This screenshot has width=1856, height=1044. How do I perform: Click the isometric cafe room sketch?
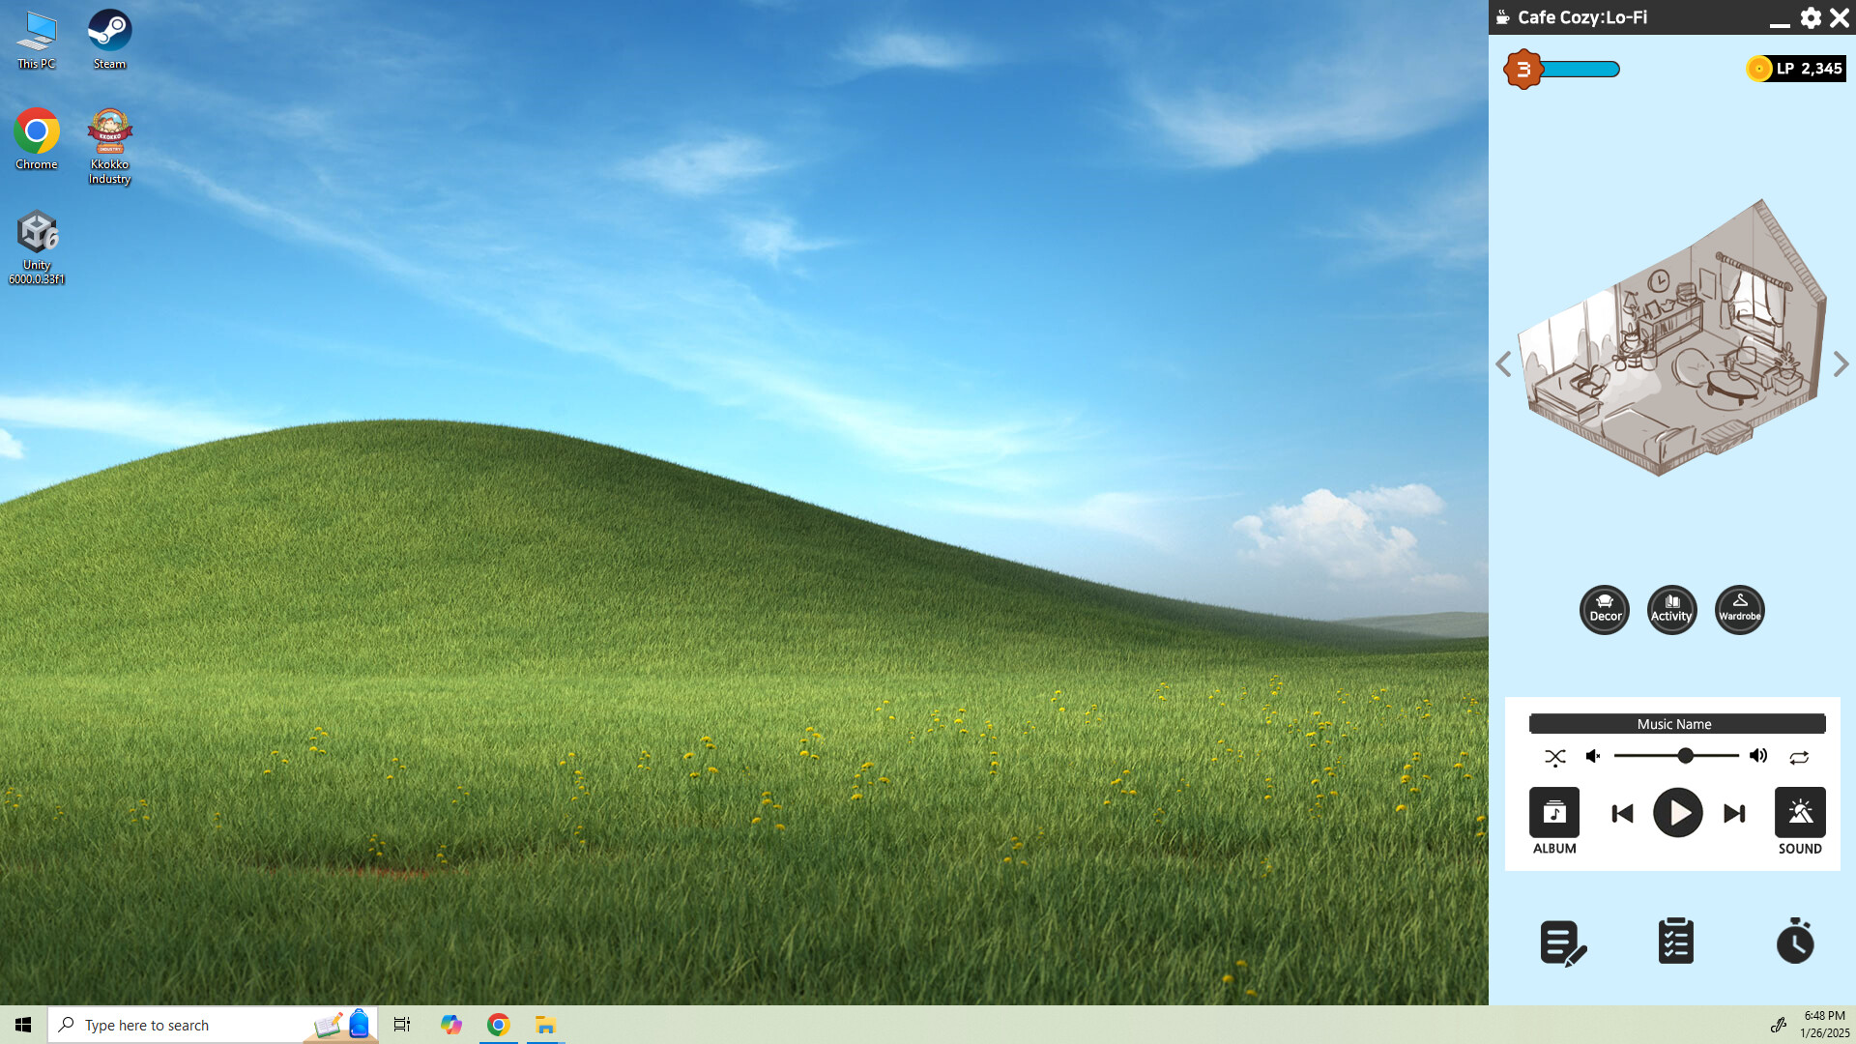tap(1672, 338)
